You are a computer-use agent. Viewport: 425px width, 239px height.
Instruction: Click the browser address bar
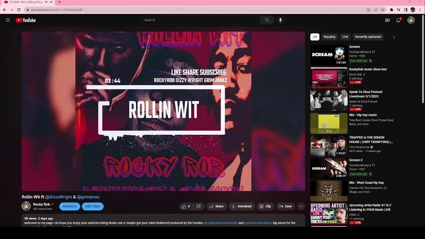coord(196,10)
